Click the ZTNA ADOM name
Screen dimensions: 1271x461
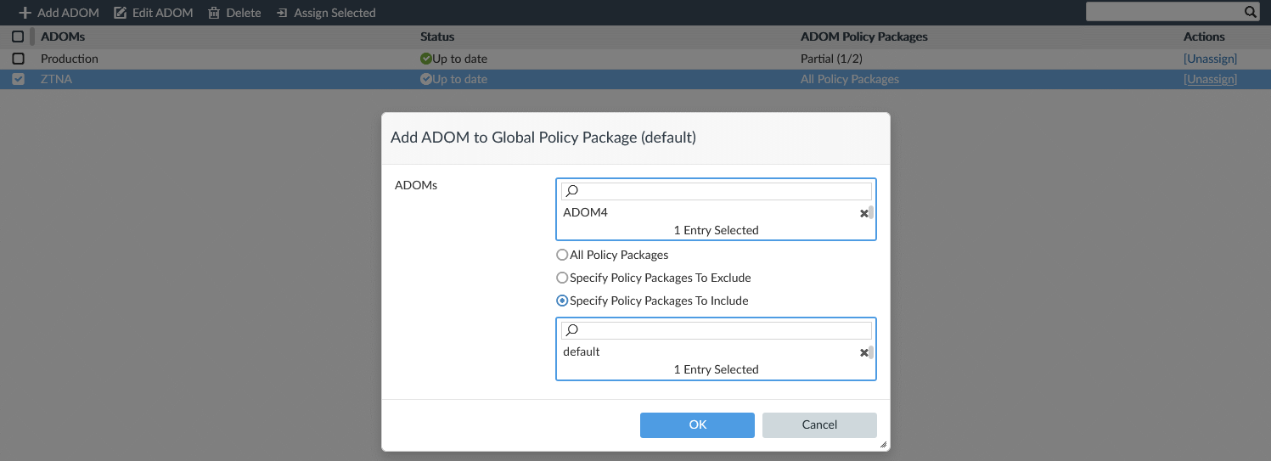click(55, 79)
